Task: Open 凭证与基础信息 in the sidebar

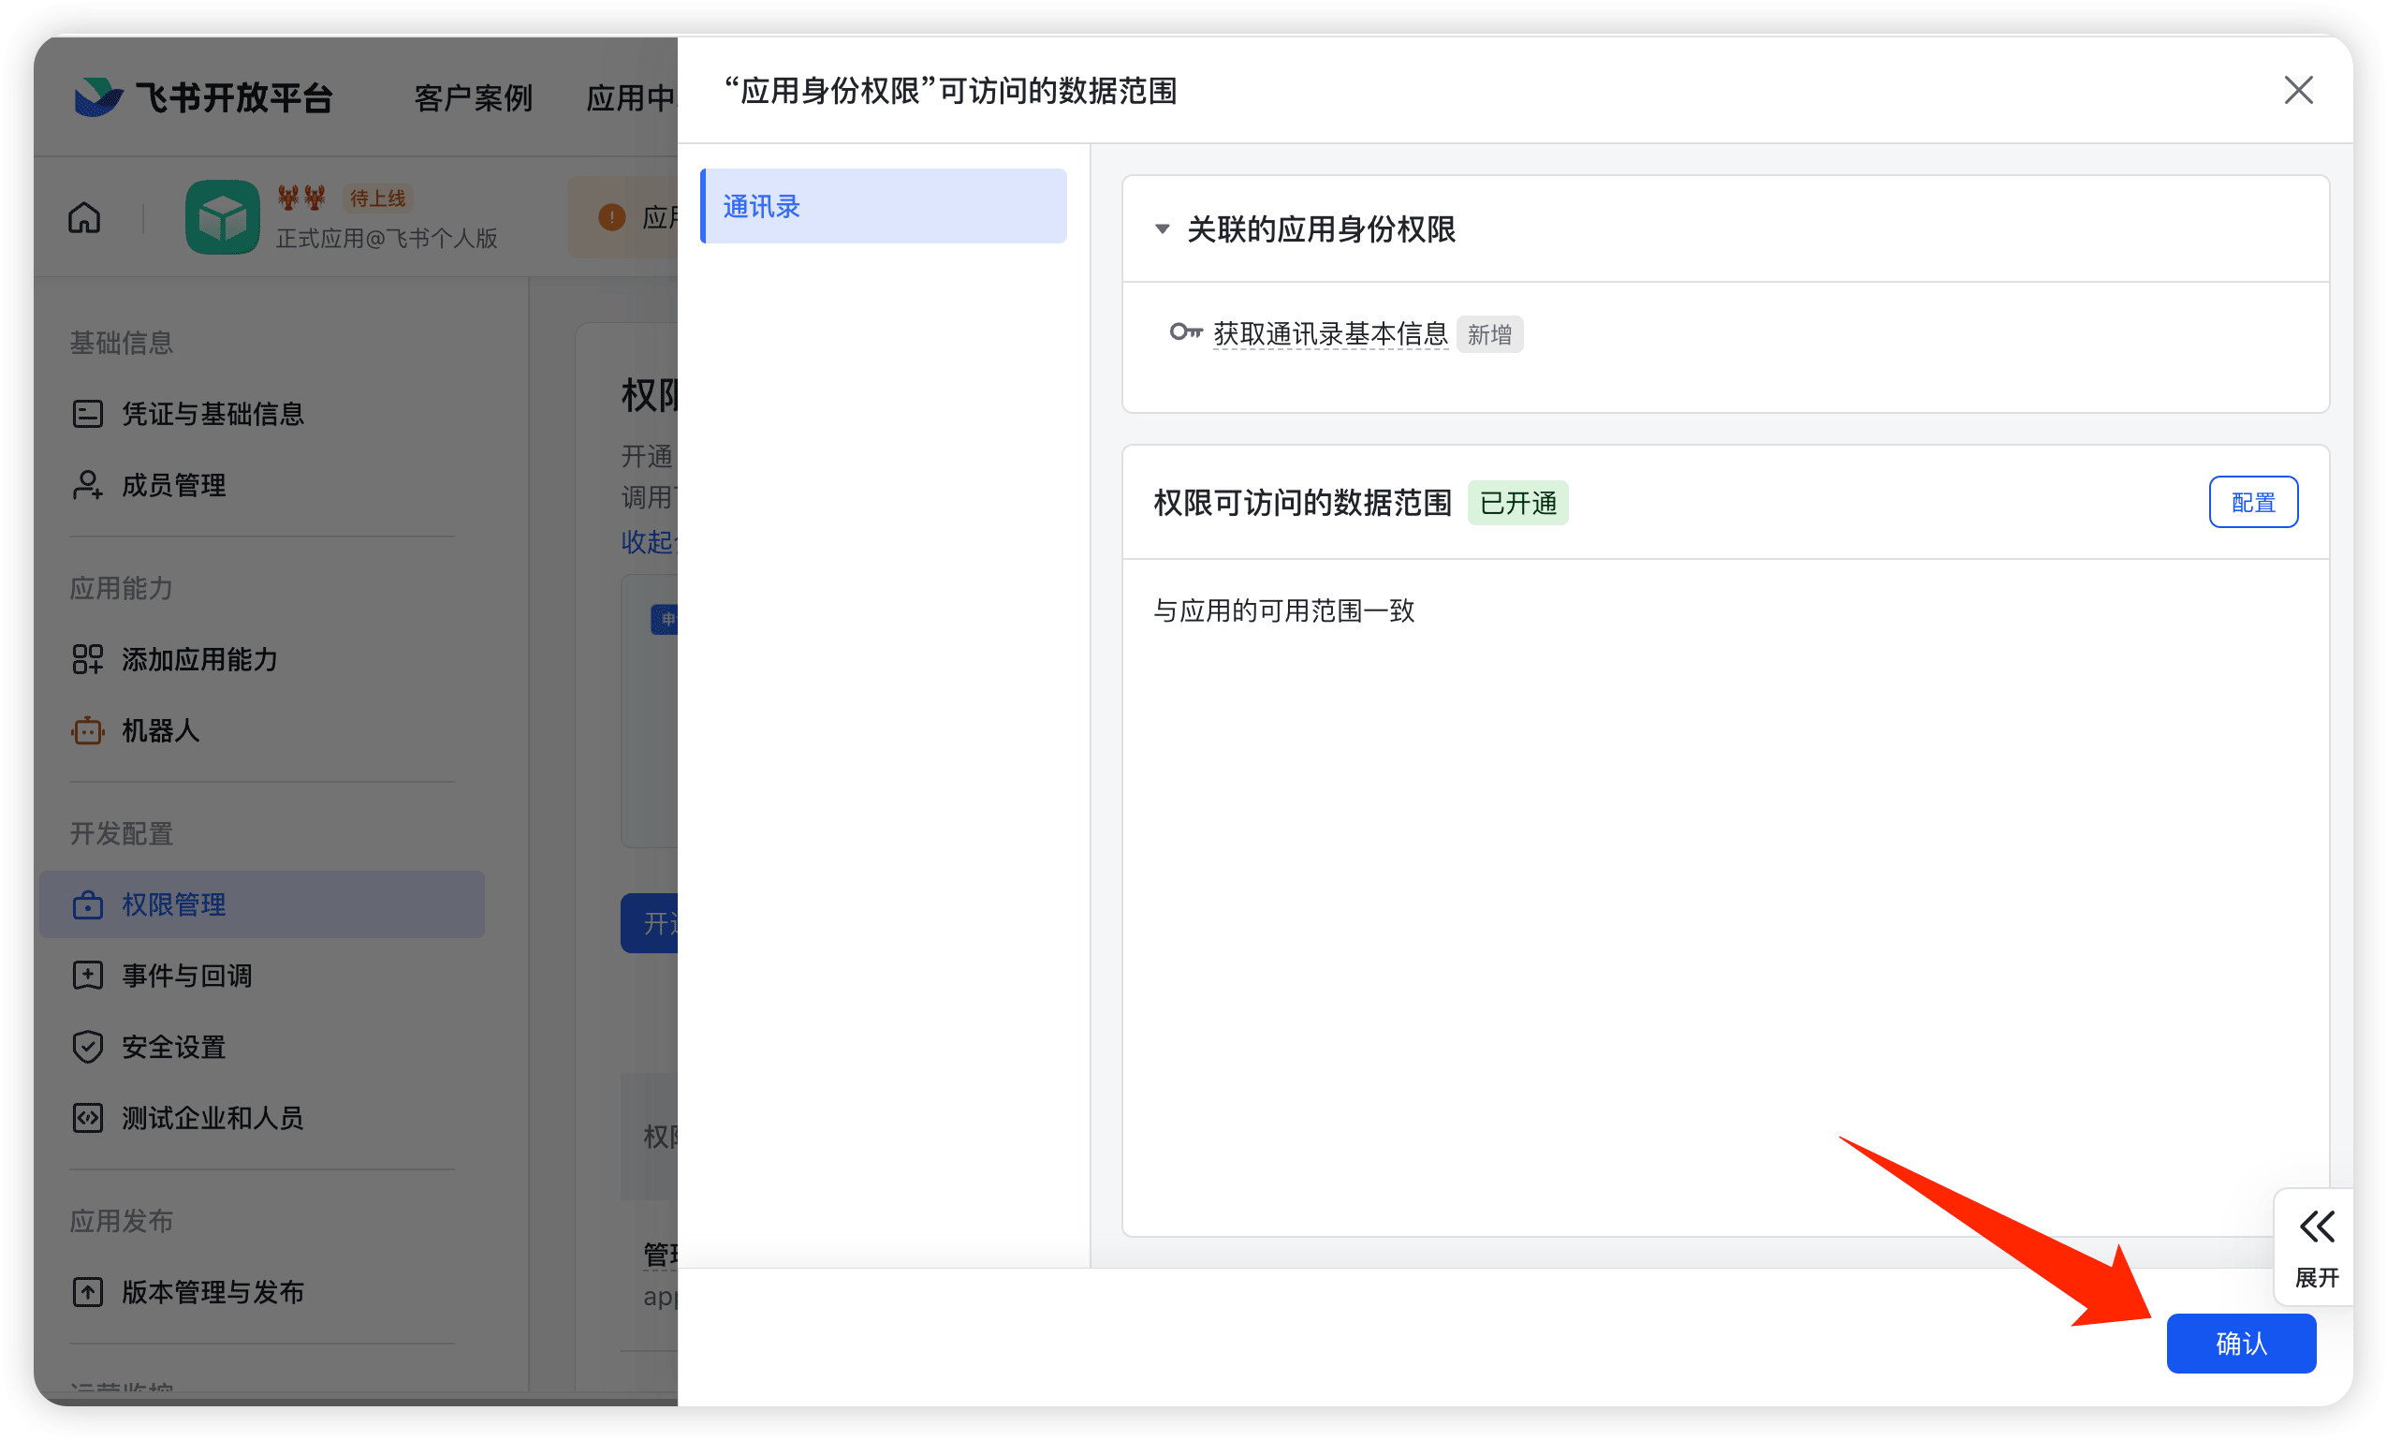Action: coord(212,415)
